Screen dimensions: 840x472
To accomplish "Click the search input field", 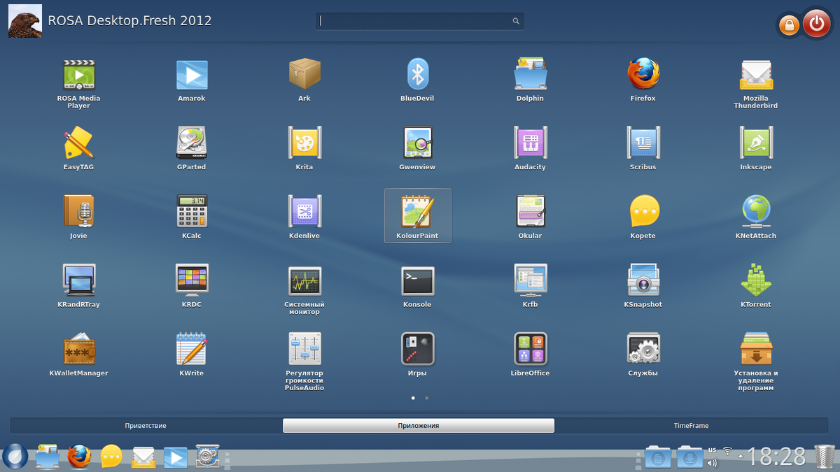I will click(x=420, y=21).
